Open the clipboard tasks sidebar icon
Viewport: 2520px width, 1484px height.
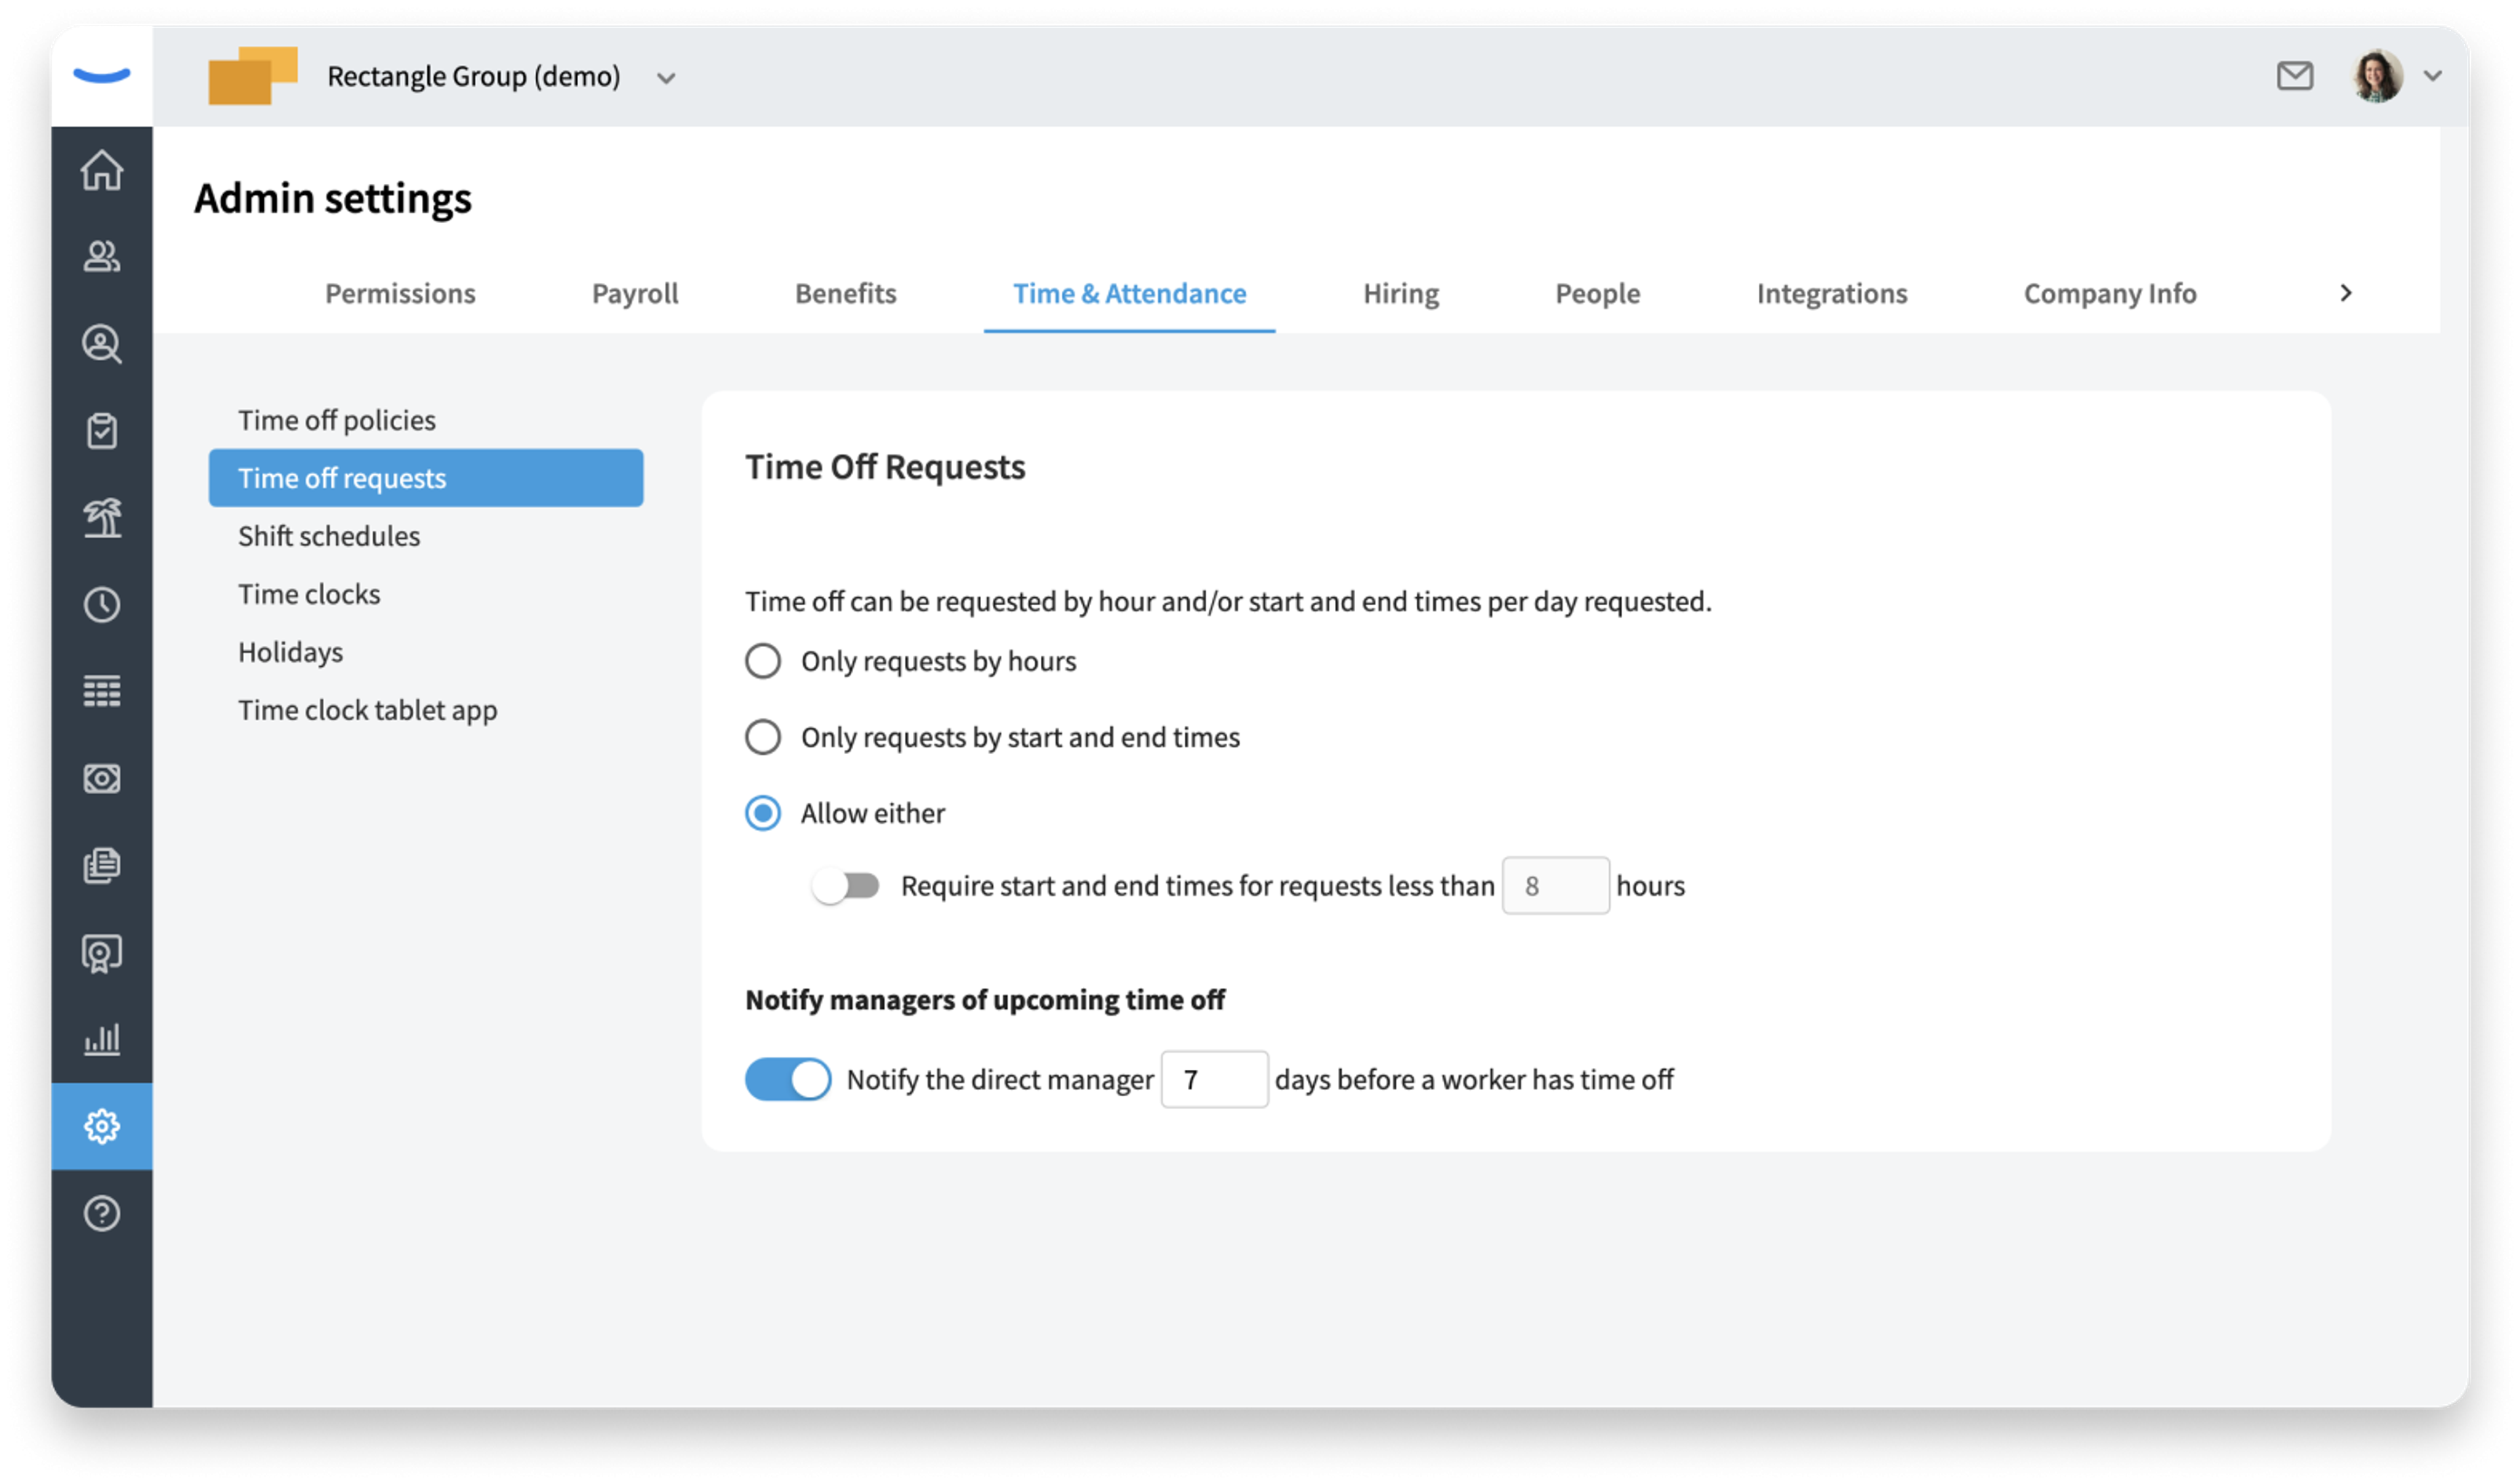[x=101, y=431]
